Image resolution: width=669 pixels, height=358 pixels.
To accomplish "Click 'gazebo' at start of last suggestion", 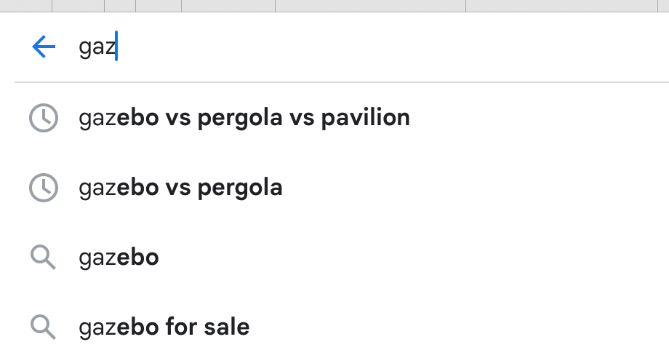I will pos(119,327).
